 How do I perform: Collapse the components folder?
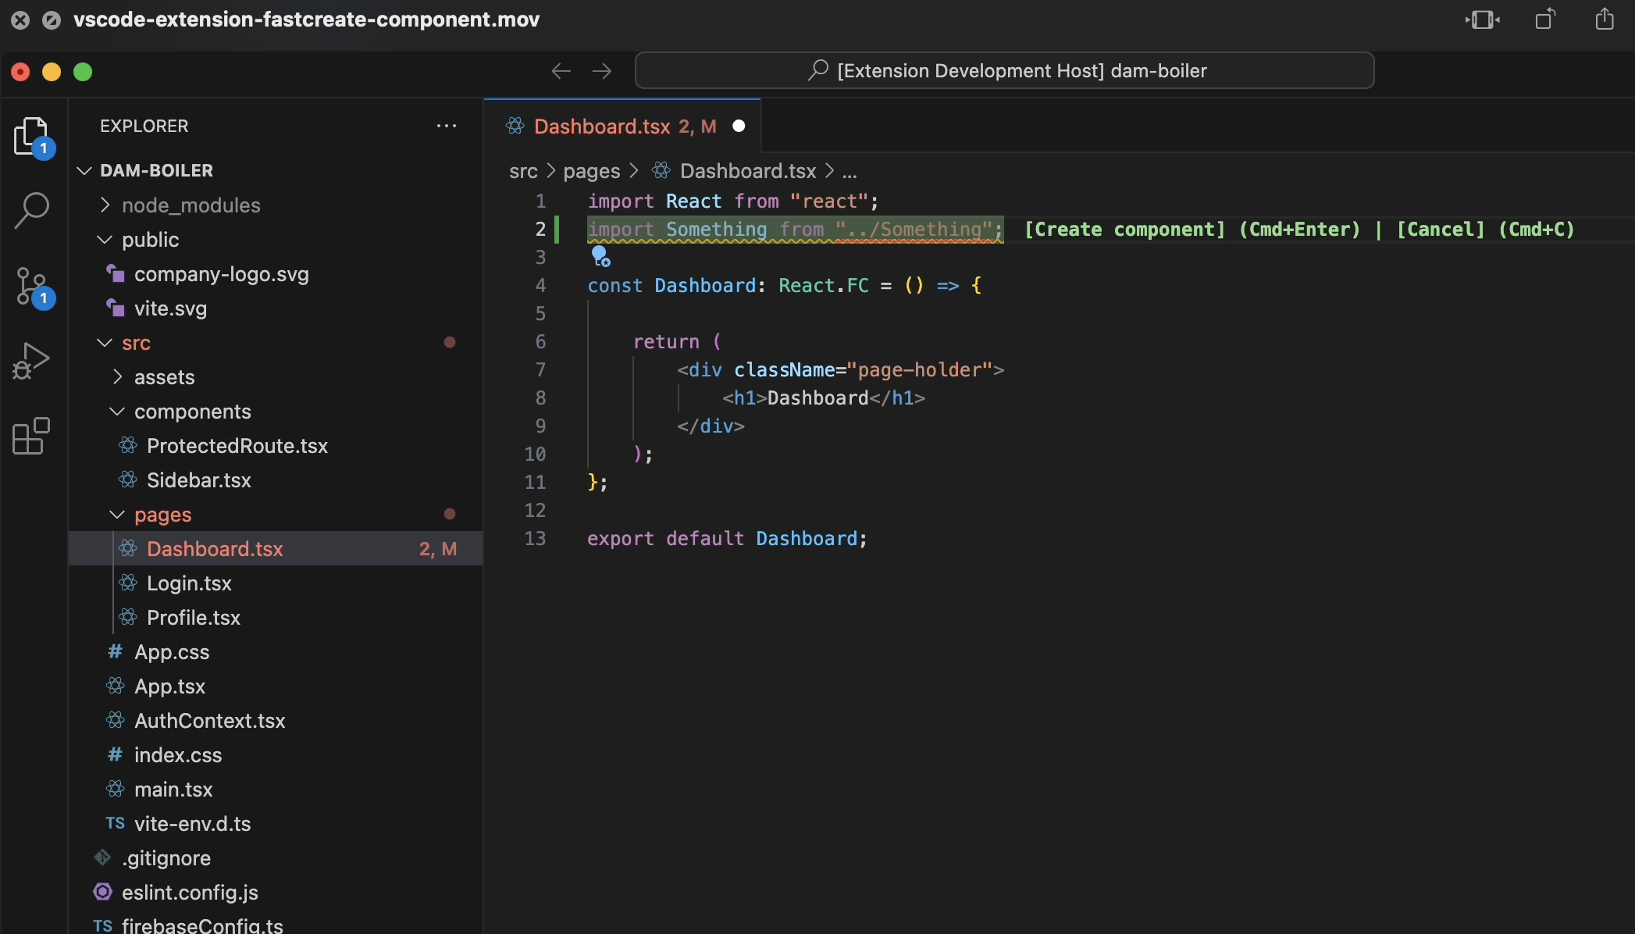tap(192, 412)
